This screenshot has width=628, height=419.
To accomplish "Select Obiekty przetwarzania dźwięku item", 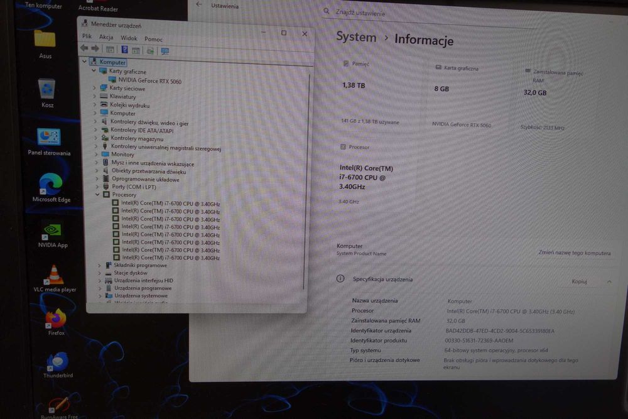I will pyautogui.click(x=149, y=171).
